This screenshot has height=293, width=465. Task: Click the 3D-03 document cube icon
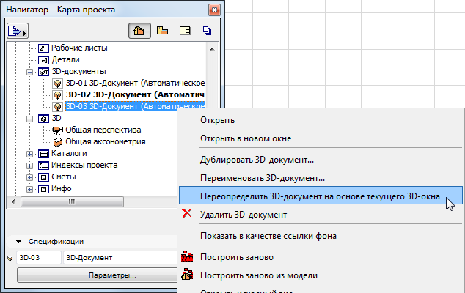[x=57, y=107]
